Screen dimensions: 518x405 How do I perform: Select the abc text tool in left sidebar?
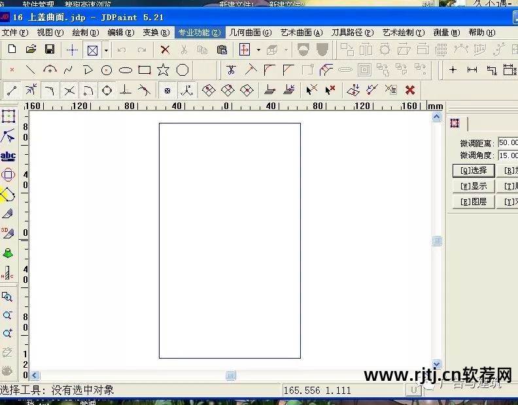(x=8, y=156)
